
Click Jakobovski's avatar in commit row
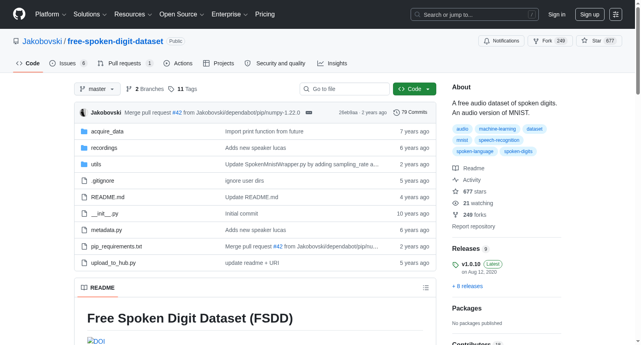click(x=84, y=113)
